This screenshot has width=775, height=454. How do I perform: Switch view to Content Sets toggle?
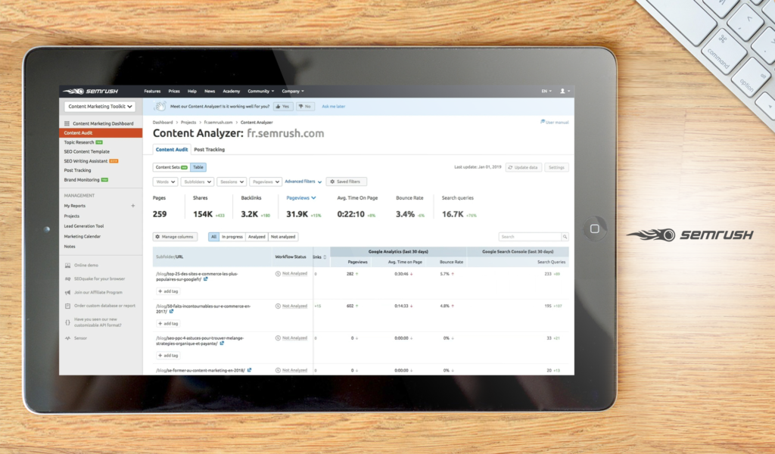point(172,167)
